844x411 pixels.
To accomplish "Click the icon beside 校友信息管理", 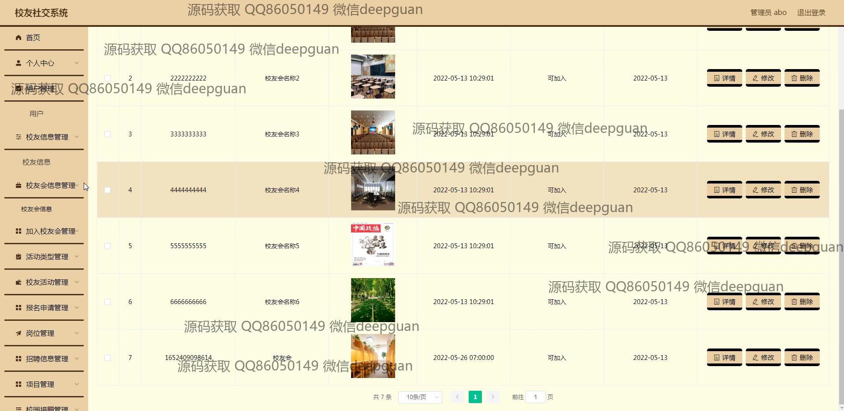I will click(19, 137).
